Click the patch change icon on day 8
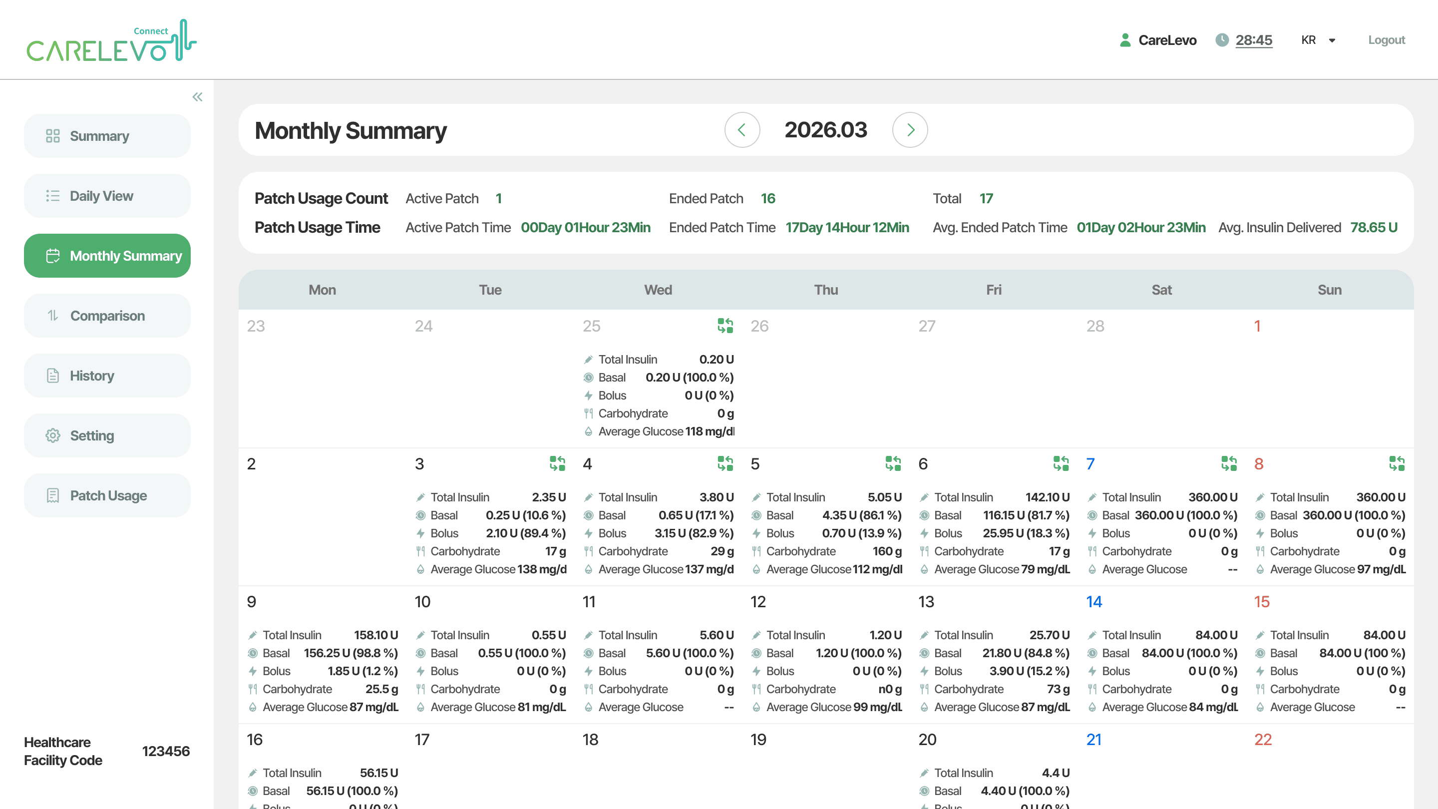 1397,463
